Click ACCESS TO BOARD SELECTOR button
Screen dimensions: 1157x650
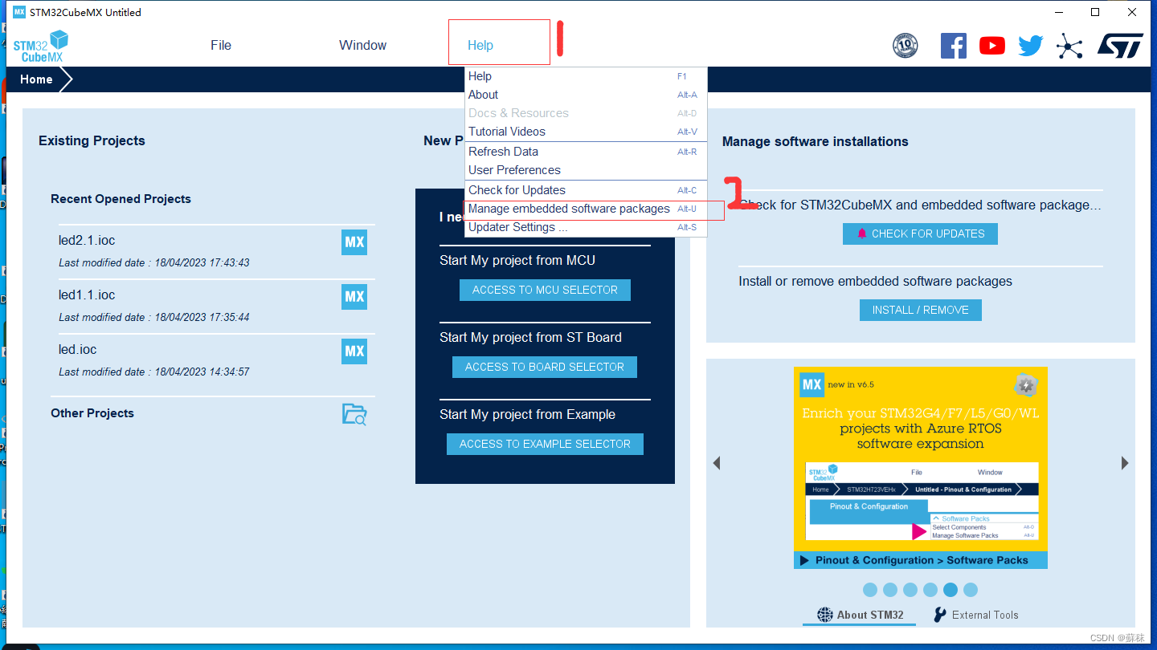(x=545, y=367)
